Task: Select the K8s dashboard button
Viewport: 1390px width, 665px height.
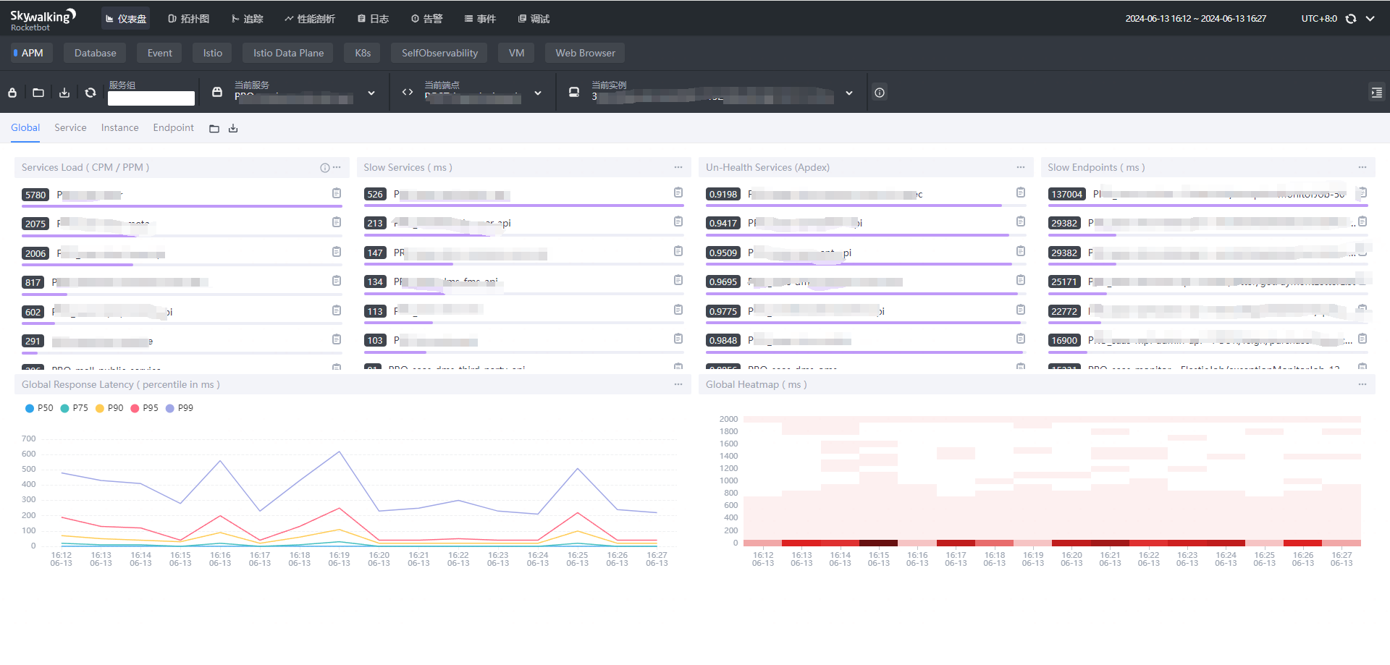Action: tap(363, 53)
